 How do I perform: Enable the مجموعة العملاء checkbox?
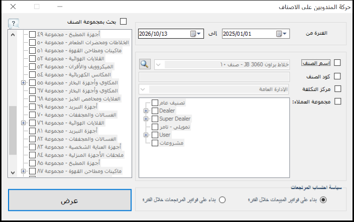[337, 101]
